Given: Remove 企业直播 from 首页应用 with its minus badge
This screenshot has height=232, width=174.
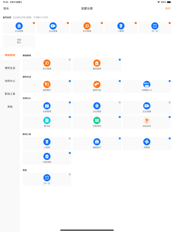Looking at the screenshot, I should (68, 23).
